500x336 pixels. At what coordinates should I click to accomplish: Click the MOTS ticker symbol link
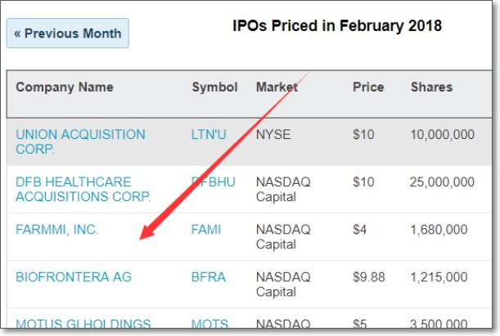[x=209, y=325]
